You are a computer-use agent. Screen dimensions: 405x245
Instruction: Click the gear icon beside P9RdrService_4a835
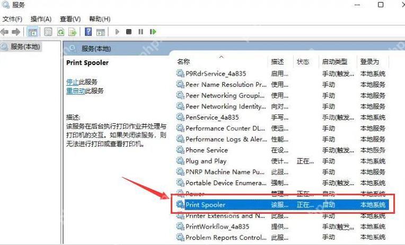click(180, 74)
